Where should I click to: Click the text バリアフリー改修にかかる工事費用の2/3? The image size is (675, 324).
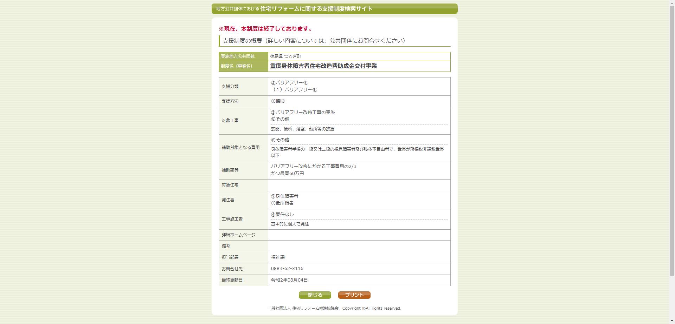click(x=314, y=167)
